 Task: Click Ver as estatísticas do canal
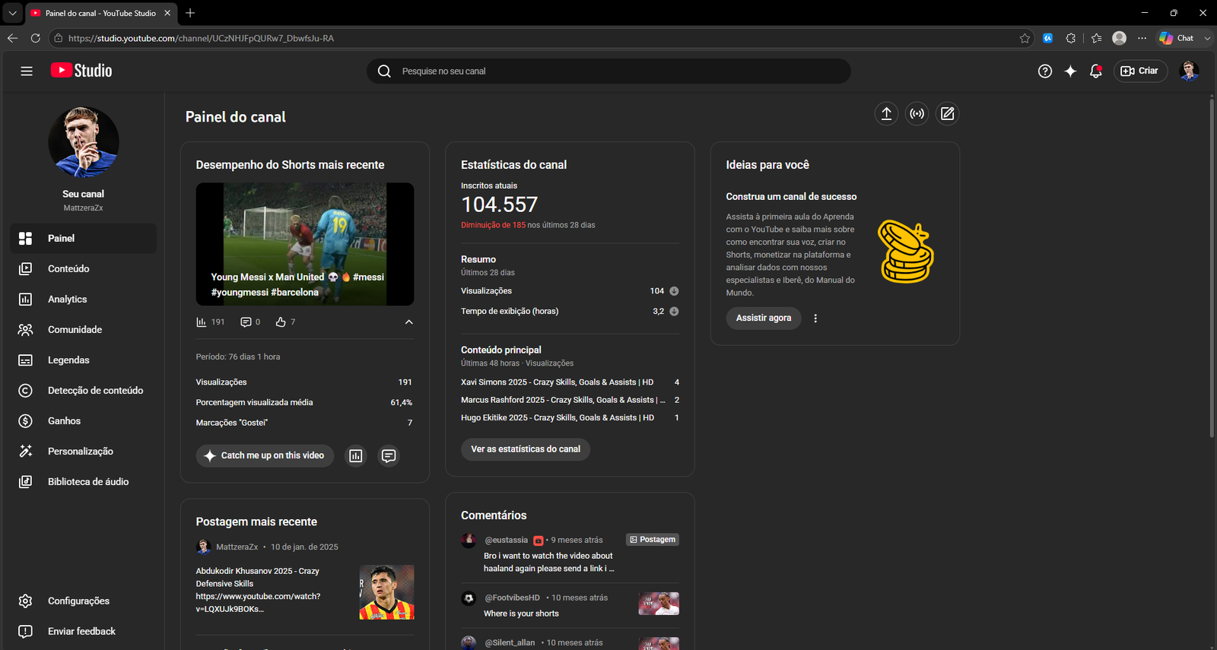coord(526,449)
